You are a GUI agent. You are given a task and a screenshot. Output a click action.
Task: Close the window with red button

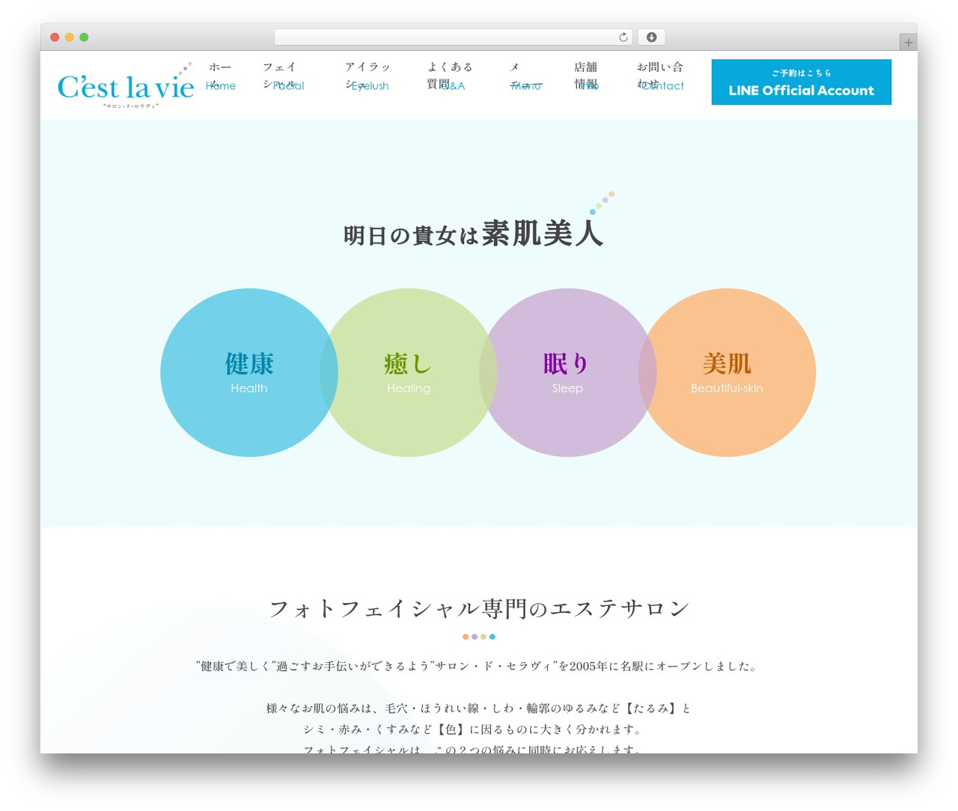coord(55,37)
